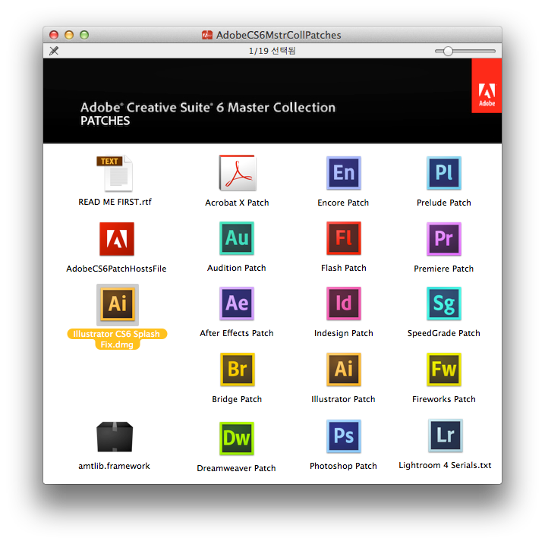Select the Illustrator CS6 Splash Fix.dmg icon
Screen dimensions: 545x544
(x=118, y=305)
